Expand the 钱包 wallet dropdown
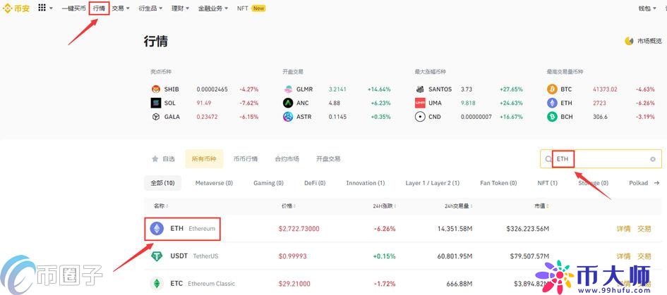This screenshot has width=667, height=295. click(x=647, y=8)
